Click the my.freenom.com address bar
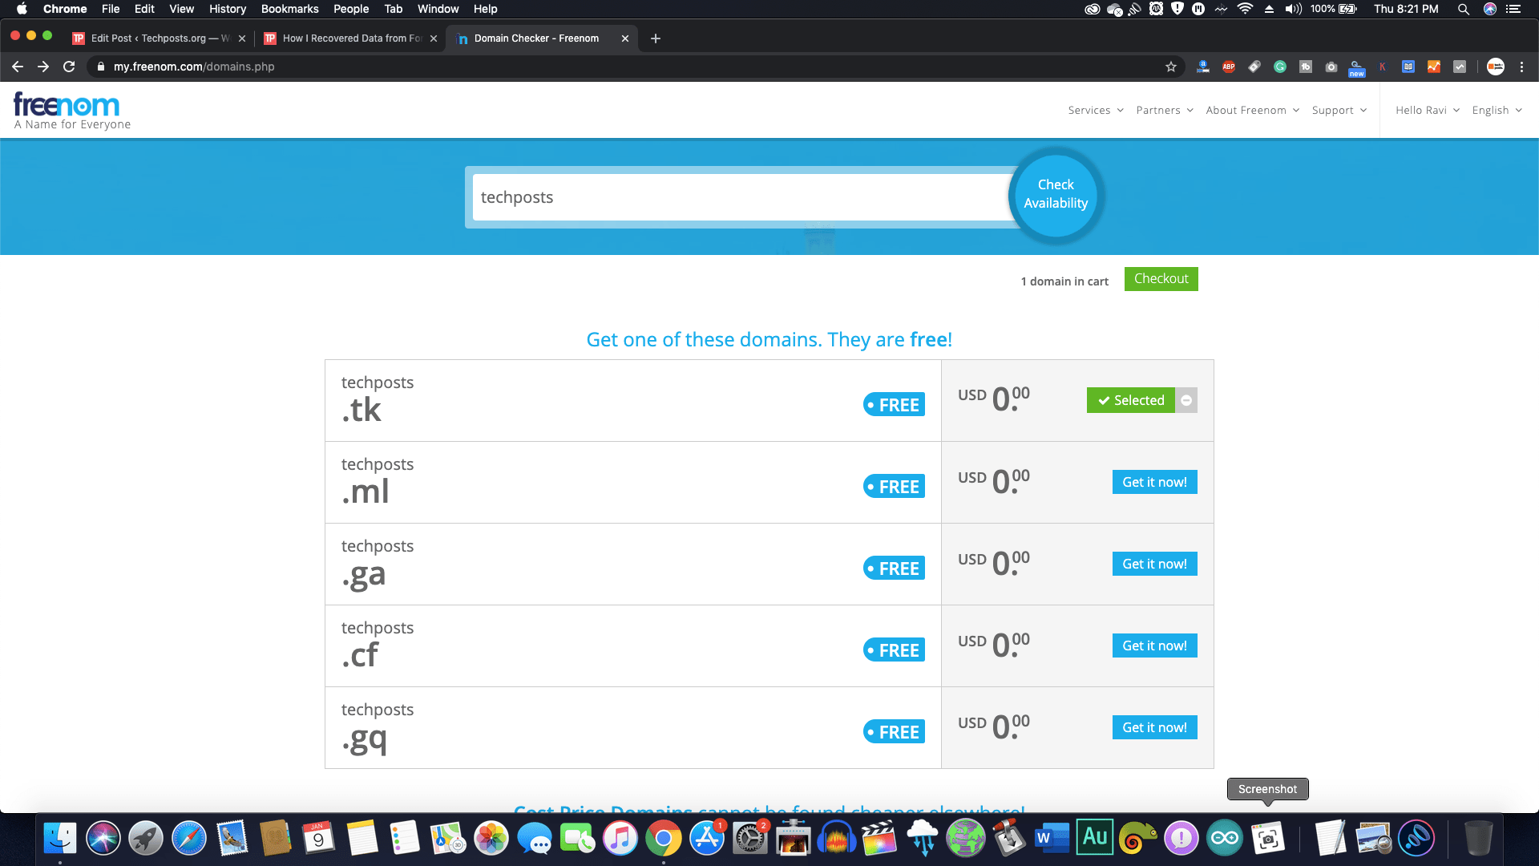This screenshot has height=866, width=1539. click(625, 67)
